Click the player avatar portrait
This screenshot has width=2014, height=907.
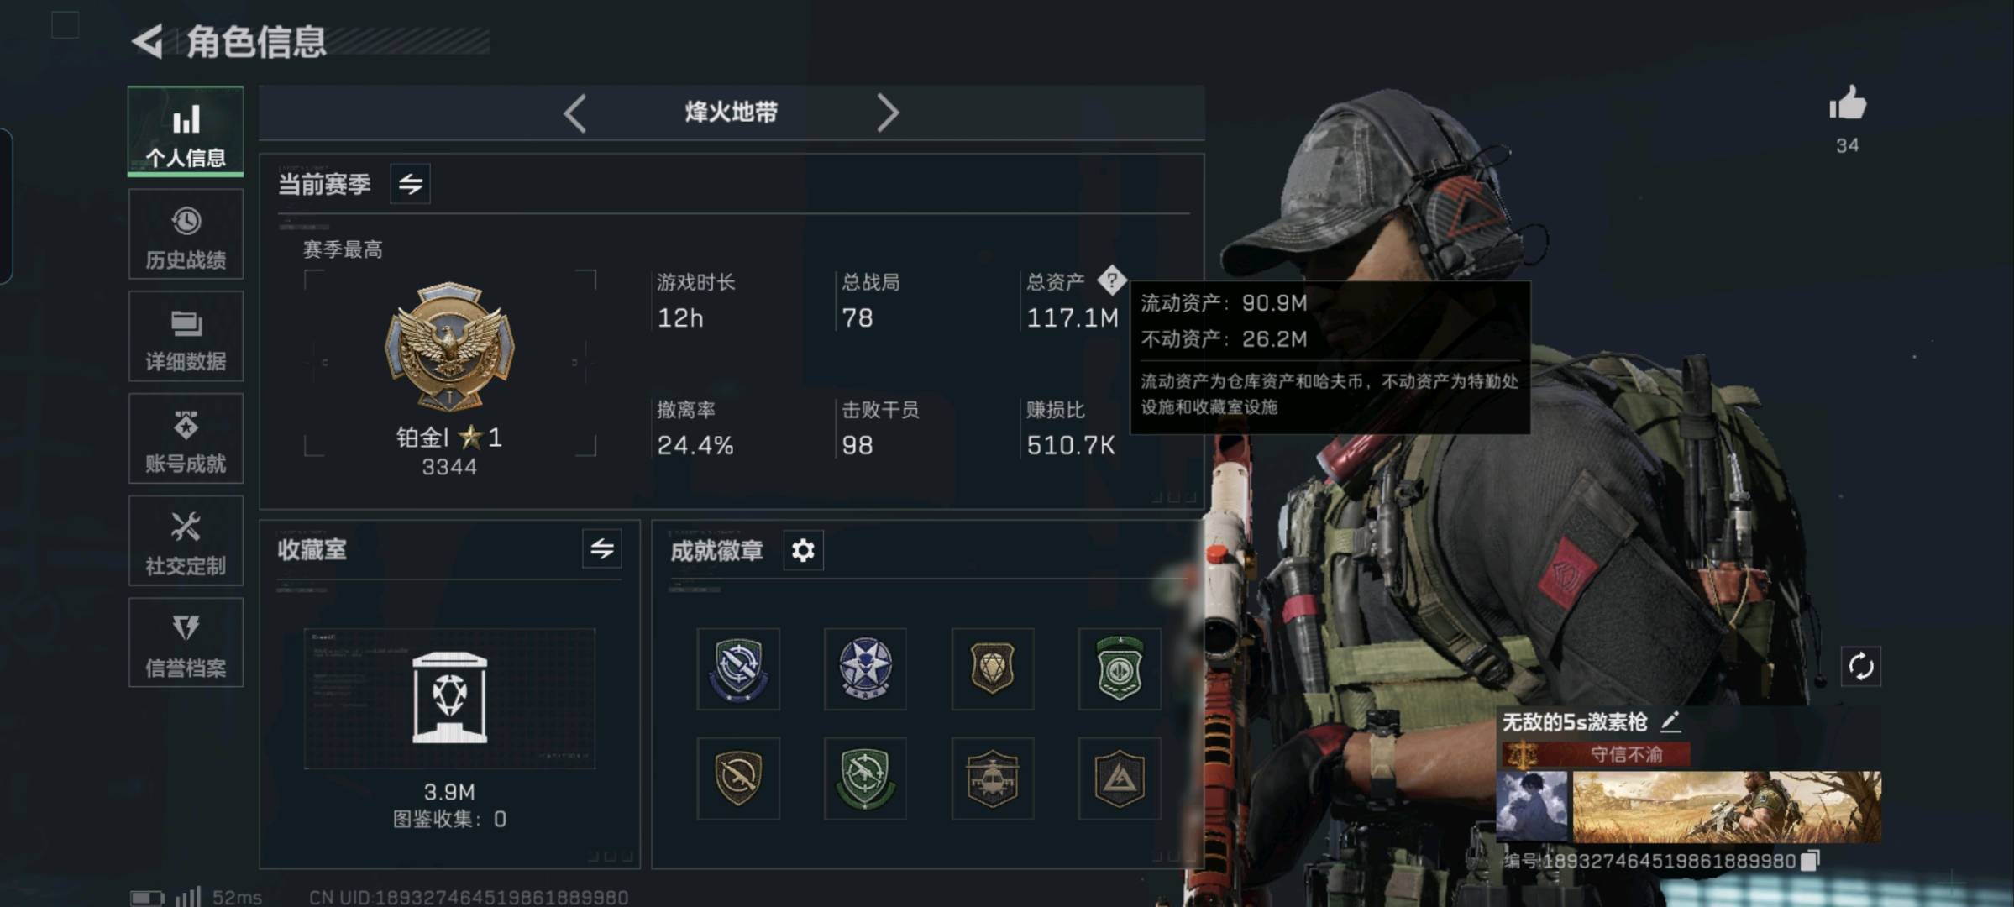tap(1532, 806)
